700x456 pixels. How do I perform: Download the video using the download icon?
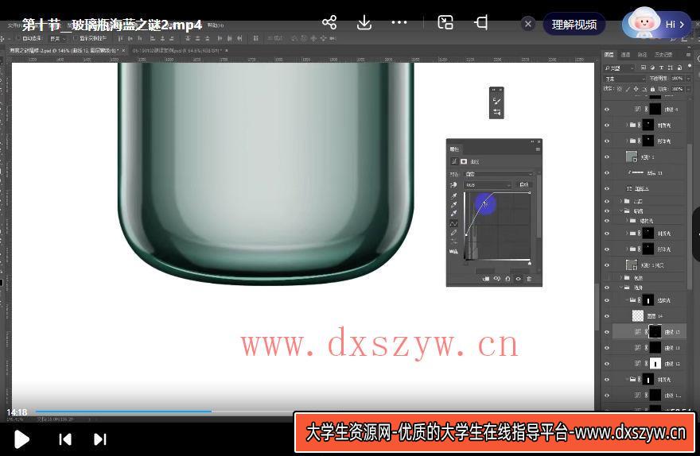tap(364, 22)
